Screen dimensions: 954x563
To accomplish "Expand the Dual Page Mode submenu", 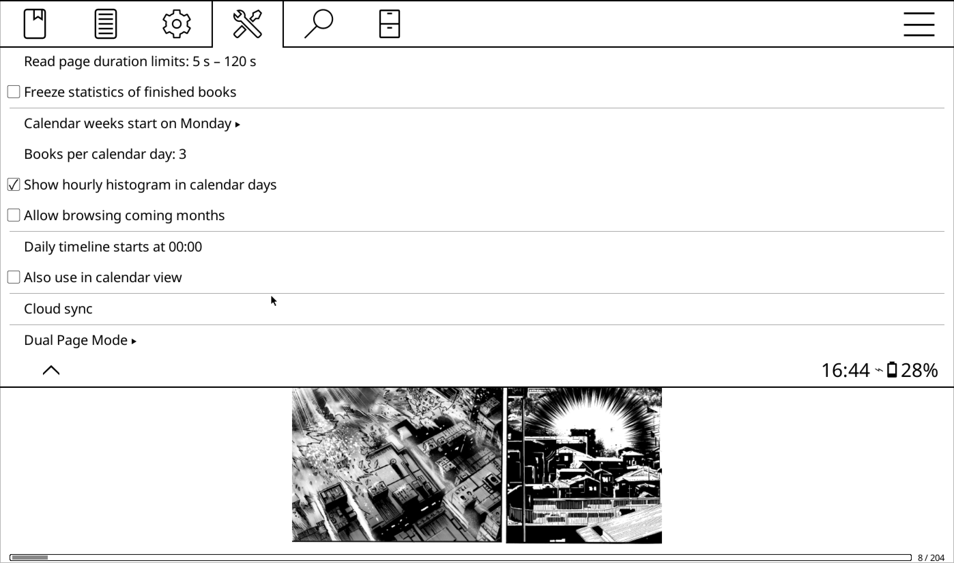I will [477, 340].
